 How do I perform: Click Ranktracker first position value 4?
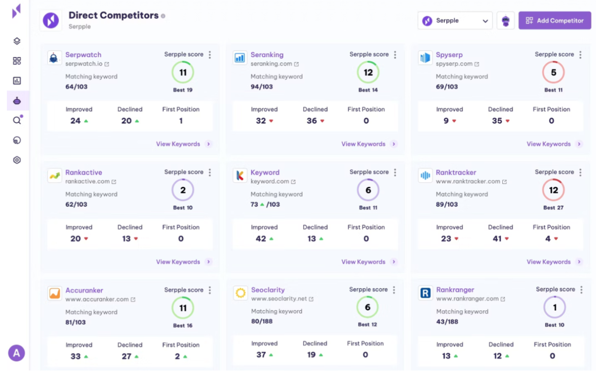coord(548,239)
